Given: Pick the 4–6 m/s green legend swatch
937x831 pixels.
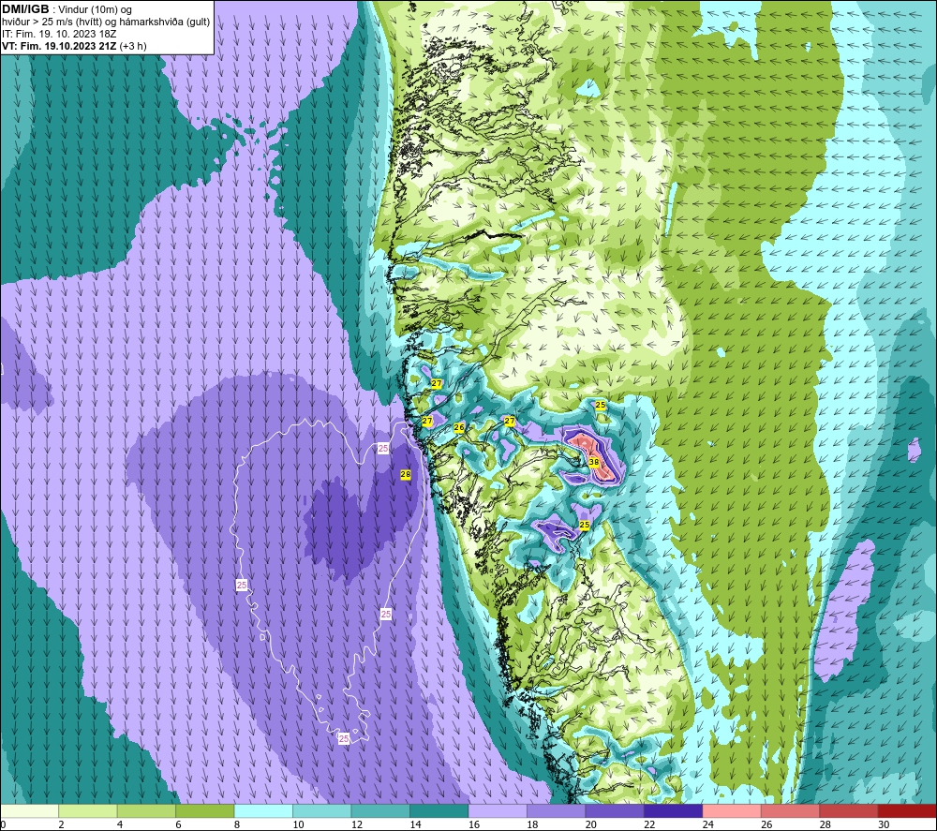Looking at the screenshot, I should 146,811.
